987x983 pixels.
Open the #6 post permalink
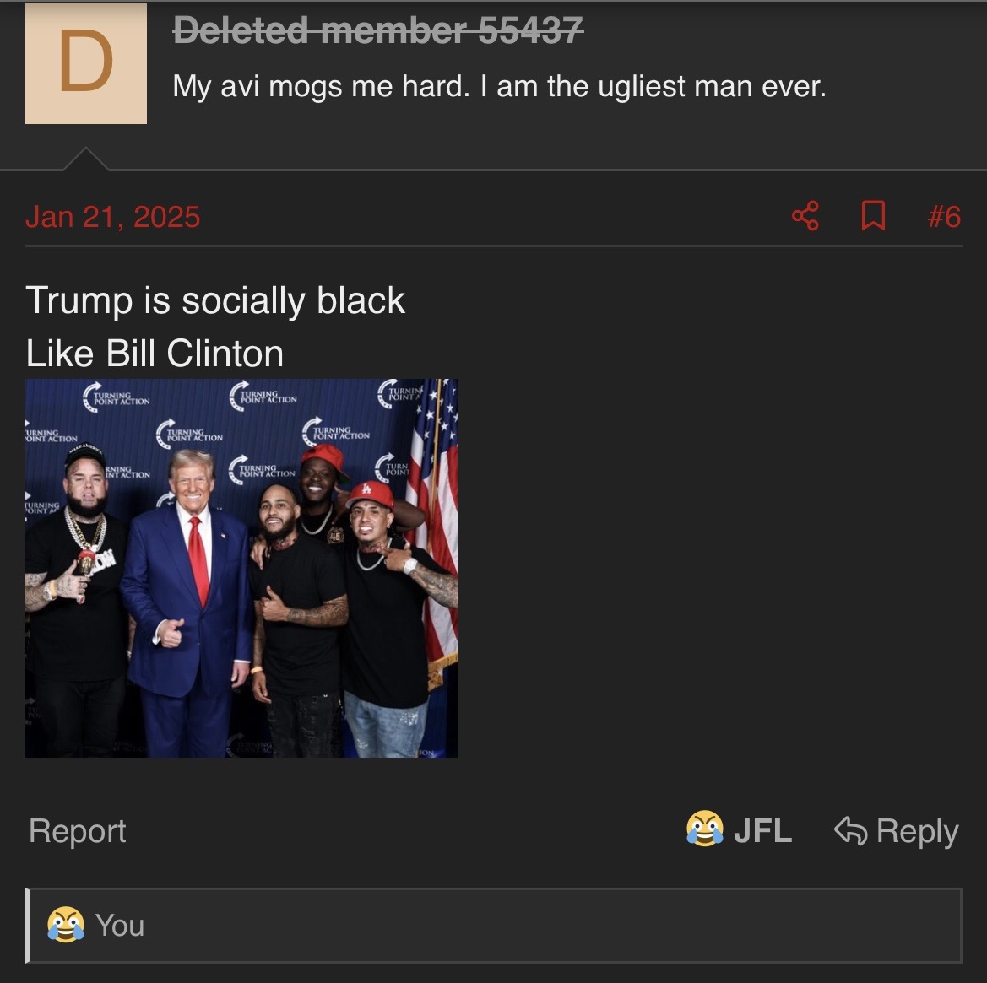coord(944,217)
